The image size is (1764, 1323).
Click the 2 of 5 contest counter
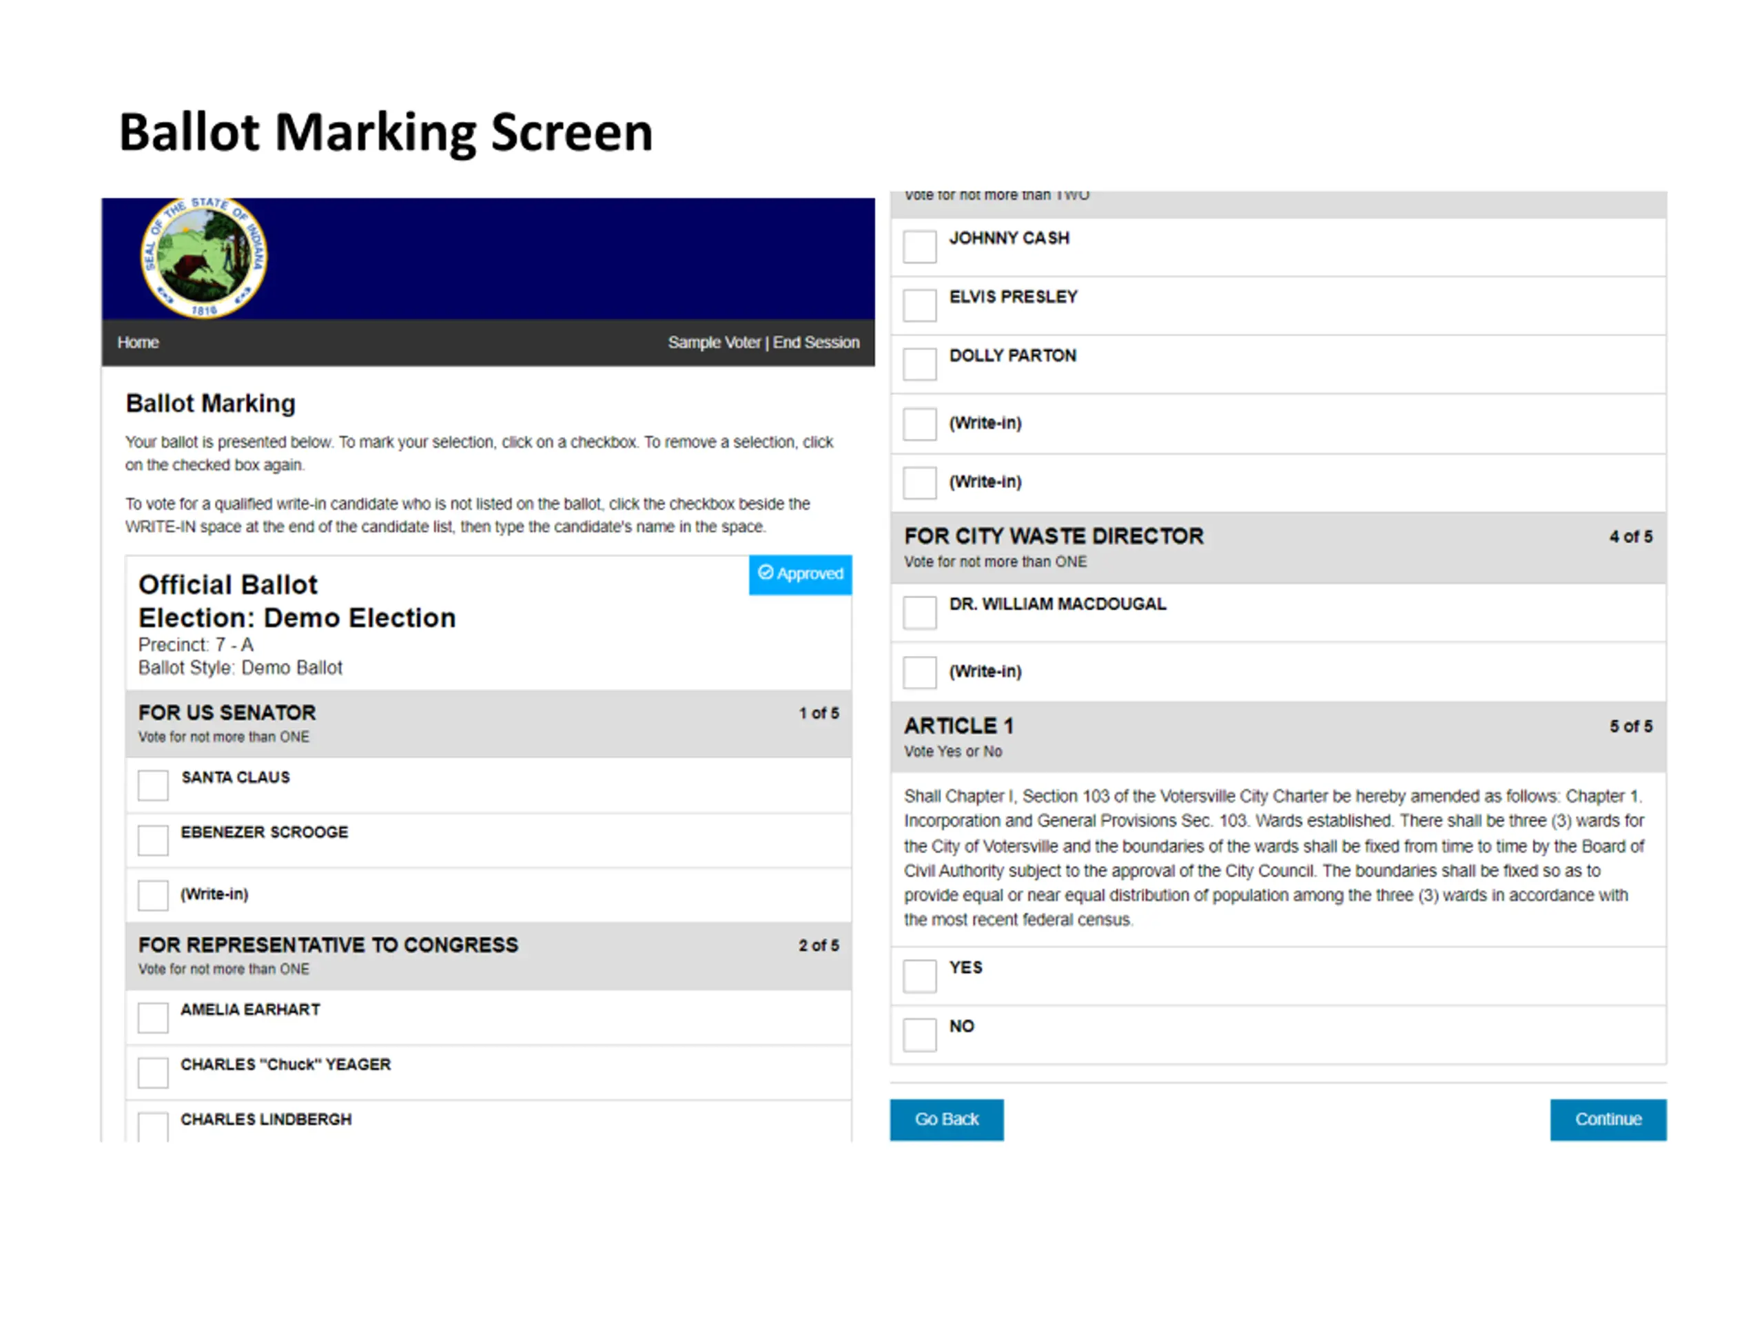pos(819,945)
